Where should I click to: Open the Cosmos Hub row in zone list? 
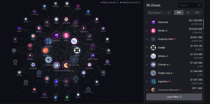click(174, 39)
